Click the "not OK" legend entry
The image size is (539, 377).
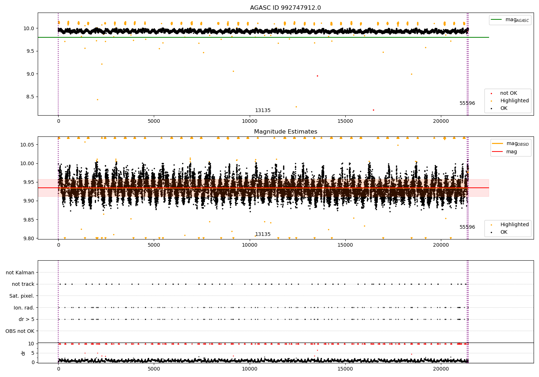(508, 93)
